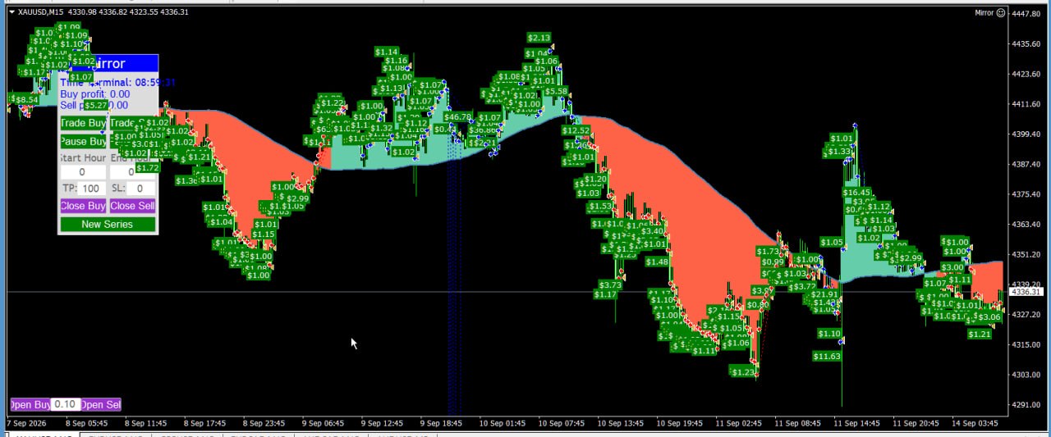Viewport: 1051px width, 437px height.
Task: Select the $12.52 trade profit label
Action: pyautogui.click(x=576, y=130)
